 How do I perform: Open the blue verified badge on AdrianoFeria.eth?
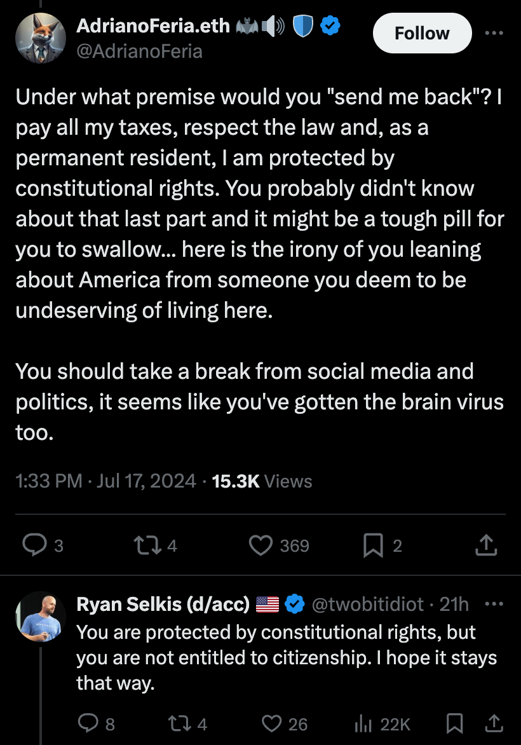click(328, 27)
